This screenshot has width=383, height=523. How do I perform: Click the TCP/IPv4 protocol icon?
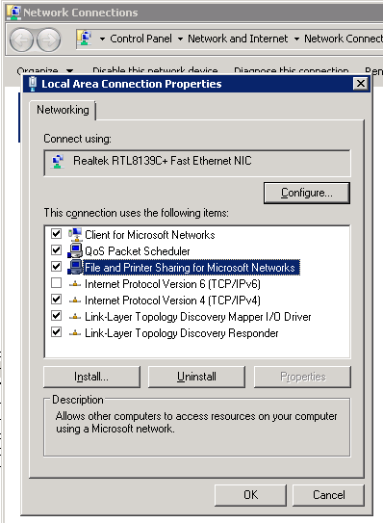(75, 301)
